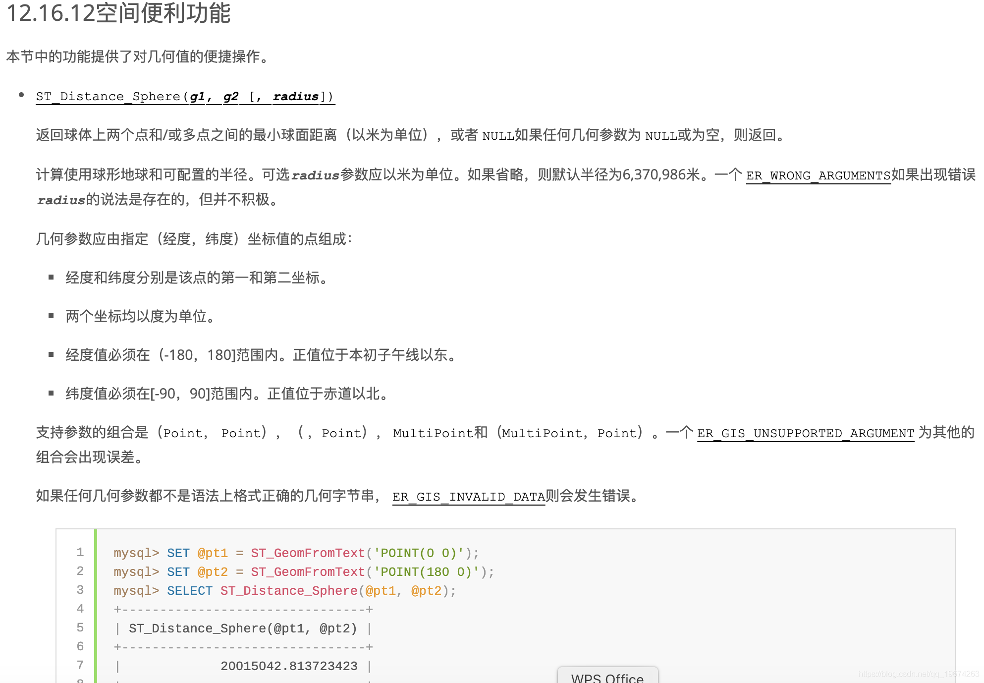Click line number 1 in the code block
This screenshot has width=984, height=683.
pos(80,552)
